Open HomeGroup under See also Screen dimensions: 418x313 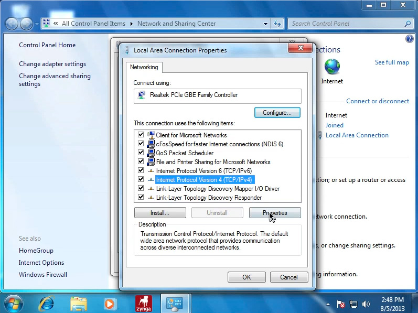36,251
